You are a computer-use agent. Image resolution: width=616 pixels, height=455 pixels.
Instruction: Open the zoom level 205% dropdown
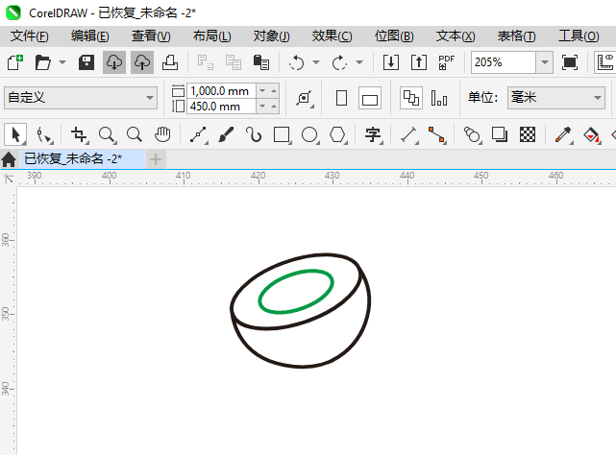tap(544, 62)
